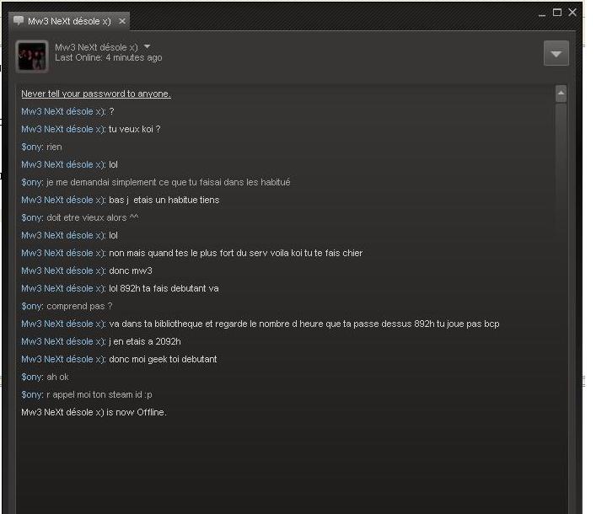Image resolution: width=607 pixels, height=514 pixels.
Task: Click 'Last Online: 4 minutes ago' status text
Action: pyautogui.click(x=109, y=57)
